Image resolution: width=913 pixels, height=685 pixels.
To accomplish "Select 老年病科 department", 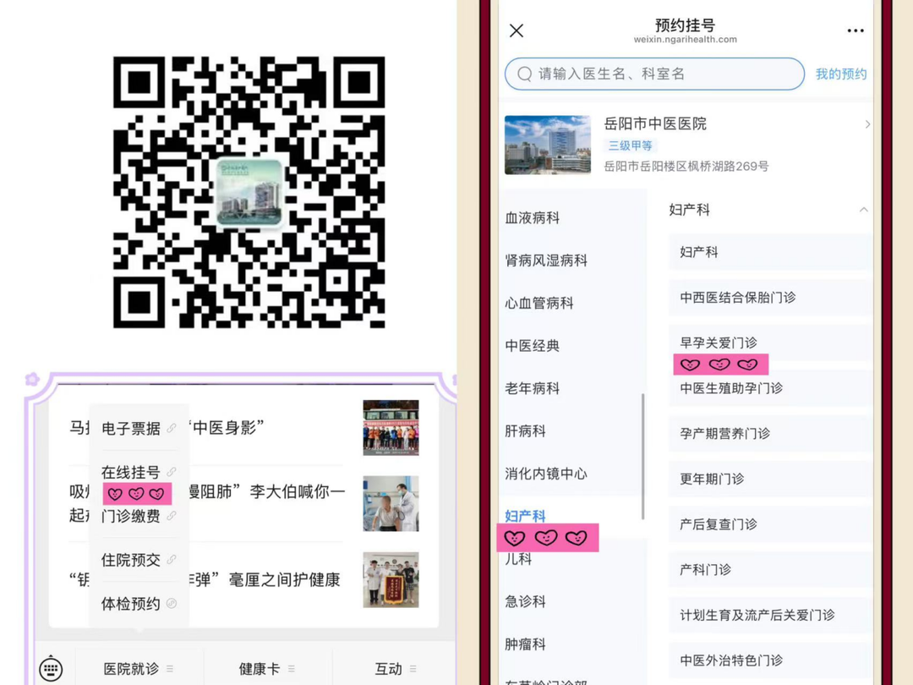I will click(x=533, y=388).
